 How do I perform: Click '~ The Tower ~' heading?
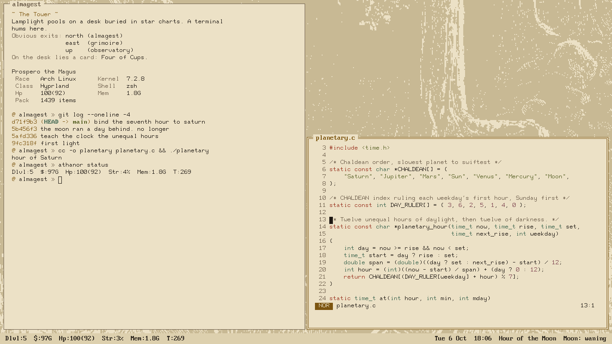coord(35,14)
